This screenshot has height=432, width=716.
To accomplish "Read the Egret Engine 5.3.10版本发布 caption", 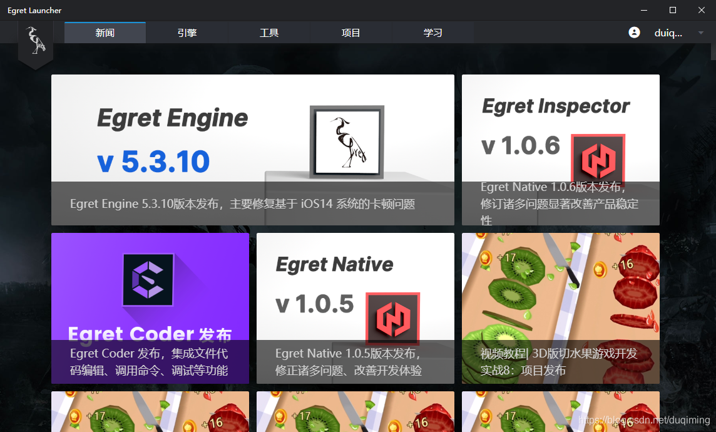I will coord(242,203).
